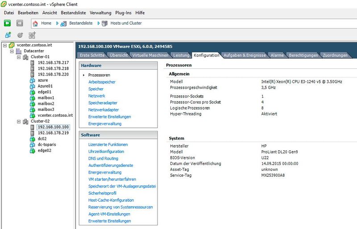357x229 pixels.
Task: Click running VM icon next to mailbox3
Action: point(32,110)
